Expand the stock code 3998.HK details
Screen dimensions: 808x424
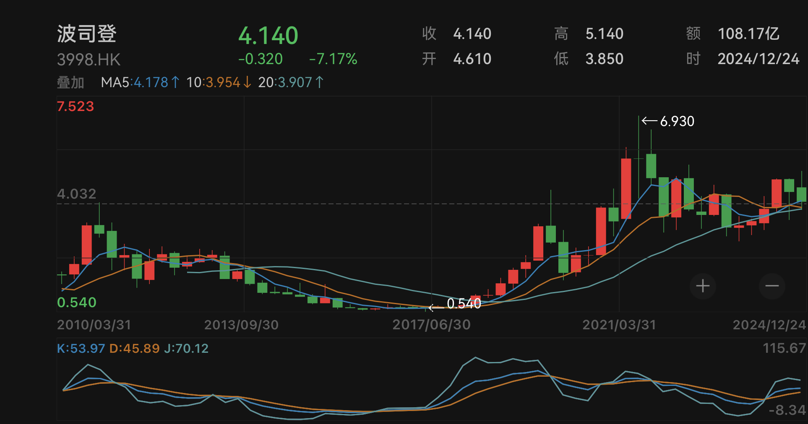click(x=89, y=59)
